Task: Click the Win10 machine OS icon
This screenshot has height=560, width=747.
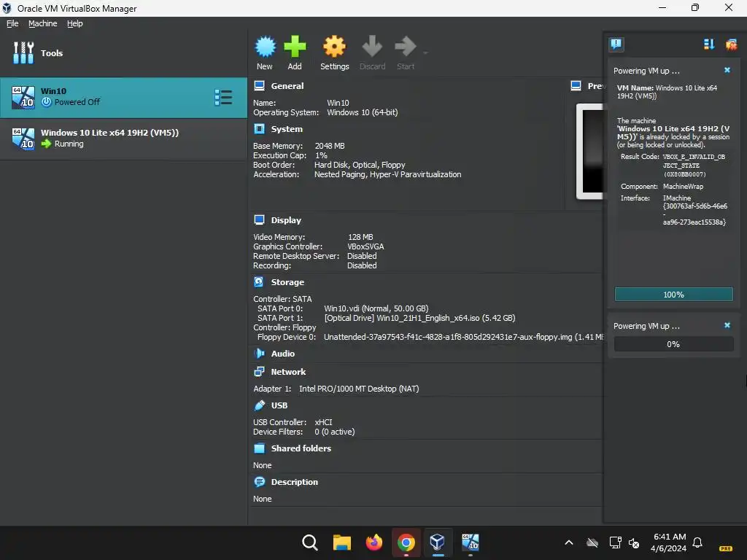Action: [23, 97]
